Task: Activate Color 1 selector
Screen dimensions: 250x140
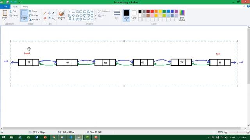Action: pos(126,16)
